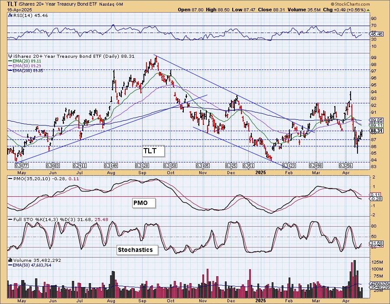390x304 pixels.
Task: Click the 0.3105 yield label near Nov
Action: pyautogui.click(x=203, y=166)
